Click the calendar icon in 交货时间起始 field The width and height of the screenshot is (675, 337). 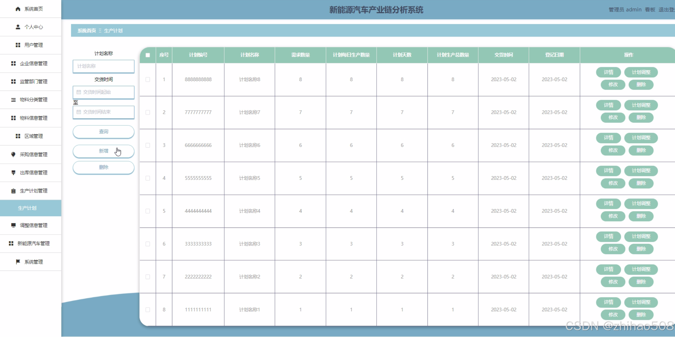coord(79,92)
